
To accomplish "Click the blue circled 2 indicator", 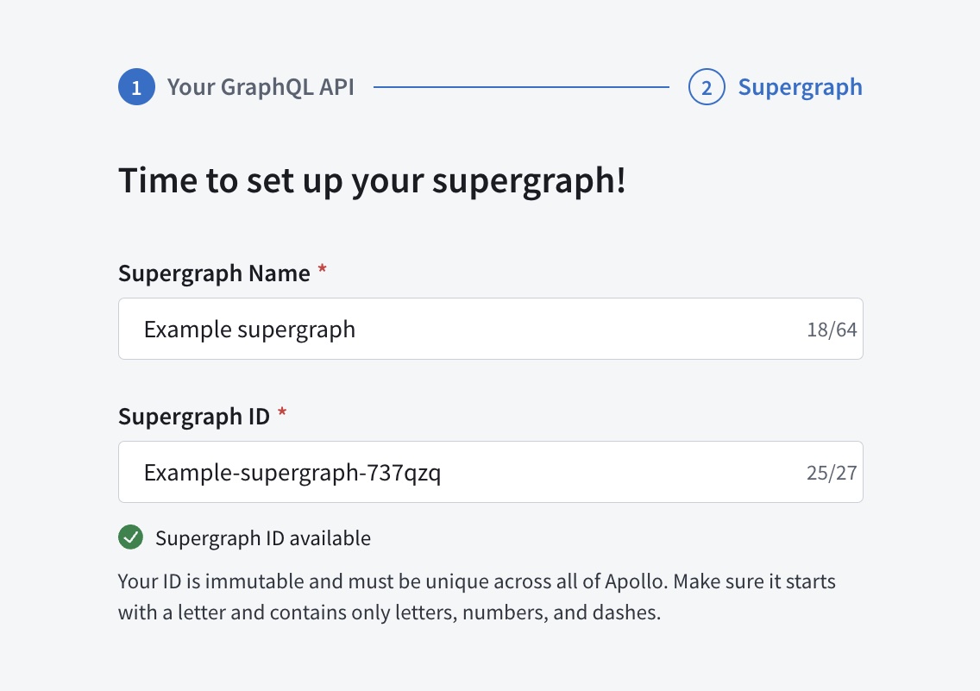I will point(706,86).
